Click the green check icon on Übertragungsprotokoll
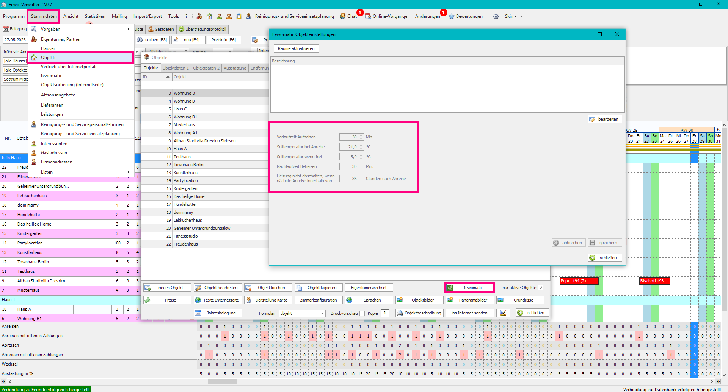The width and height of the screenshot is (728, 392). click(181, 29)
